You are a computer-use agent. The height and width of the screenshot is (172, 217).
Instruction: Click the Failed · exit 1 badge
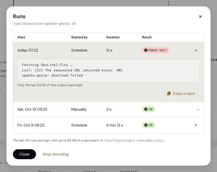tap(156, 50)
